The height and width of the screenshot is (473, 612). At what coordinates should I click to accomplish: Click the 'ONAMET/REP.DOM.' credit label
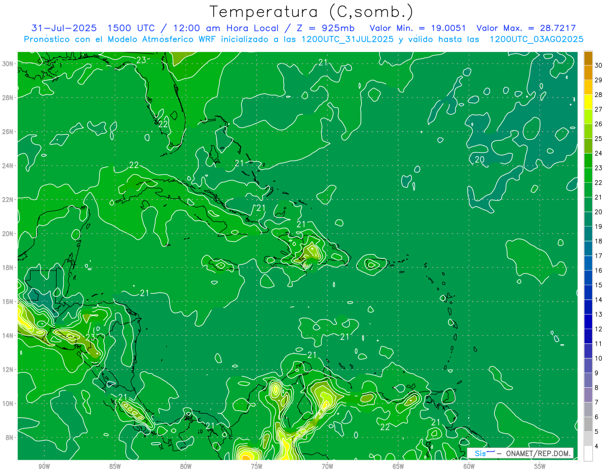point(537,454)
